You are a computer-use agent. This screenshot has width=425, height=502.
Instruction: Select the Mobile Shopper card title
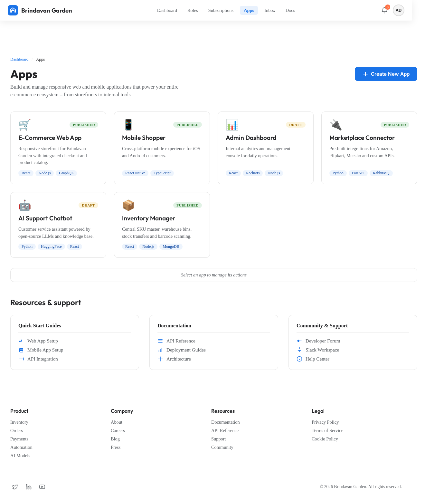coord(144,138)
